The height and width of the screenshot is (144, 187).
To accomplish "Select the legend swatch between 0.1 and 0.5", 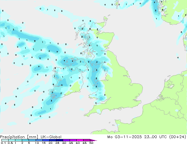I will (x=5, y=140).
